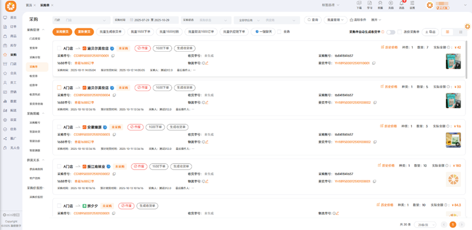472x230 pixels.
Task: Switch to list view
Action: tap(461, 32)
